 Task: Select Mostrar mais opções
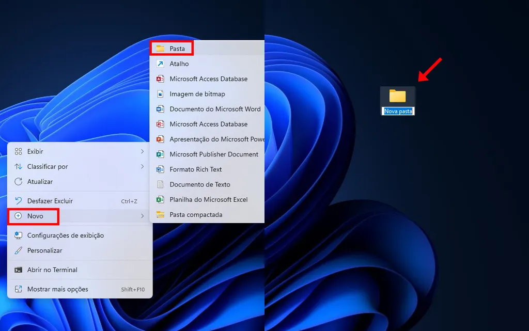coord(57,289)
